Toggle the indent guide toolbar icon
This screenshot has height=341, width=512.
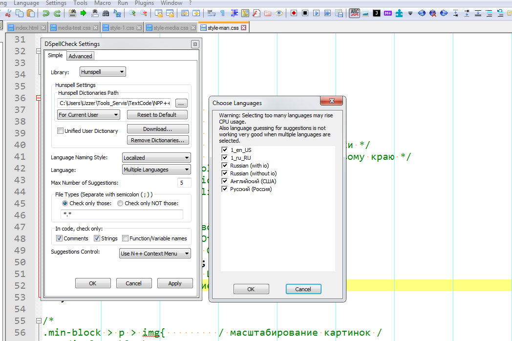[x=234, y=13]
